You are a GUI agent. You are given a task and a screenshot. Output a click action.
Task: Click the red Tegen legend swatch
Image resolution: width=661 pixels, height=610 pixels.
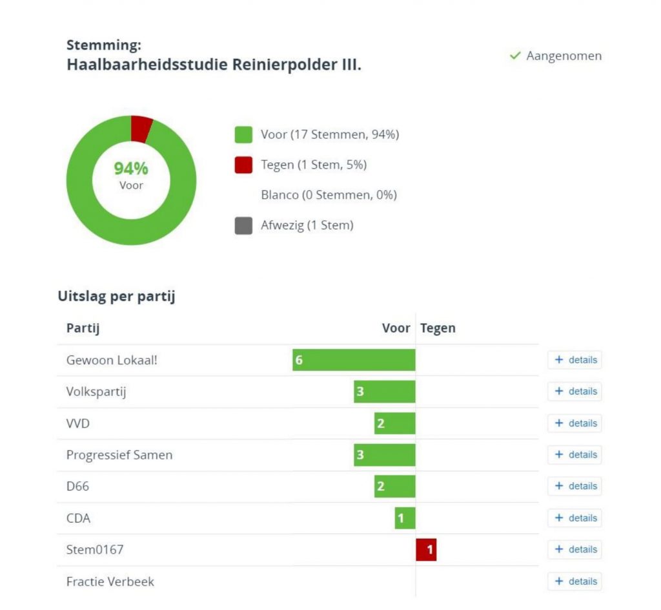[243, 165]
